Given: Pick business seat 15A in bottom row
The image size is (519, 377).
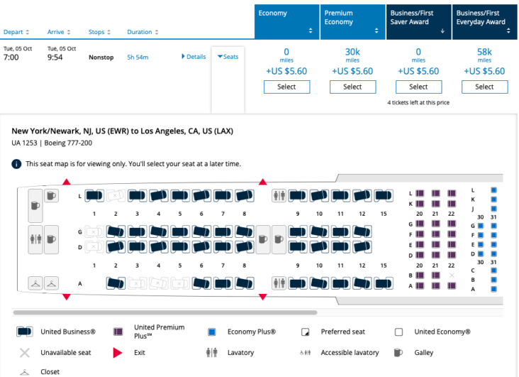Looking at the screenshot, I should (x=384, y=283).
